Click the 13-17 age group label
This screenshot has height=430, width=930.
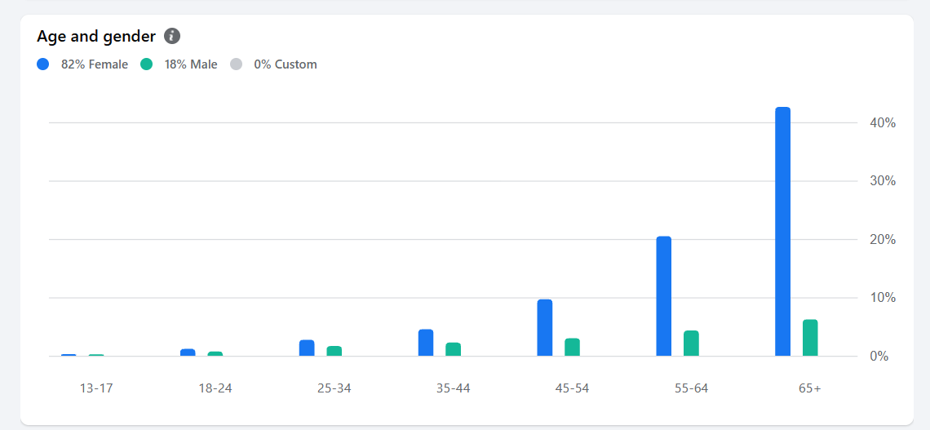[96, 388]
